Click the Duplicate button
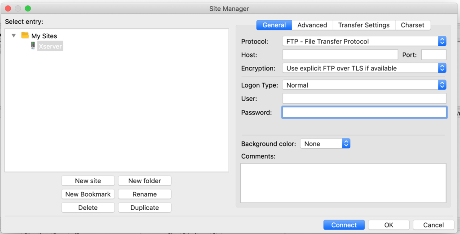The height and width of the screenshot is (234, 460). (145, 208)
